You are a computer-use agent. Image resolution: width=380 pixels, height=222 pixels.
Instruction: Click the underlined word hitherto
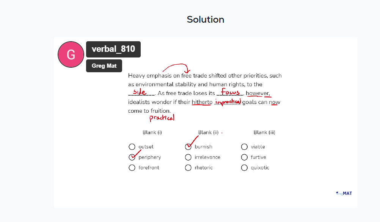202,102
